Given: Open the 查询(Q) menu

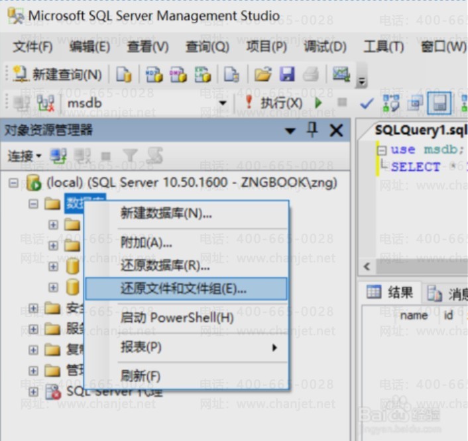Looking at the screenshot, I should [x=207, y=47].
